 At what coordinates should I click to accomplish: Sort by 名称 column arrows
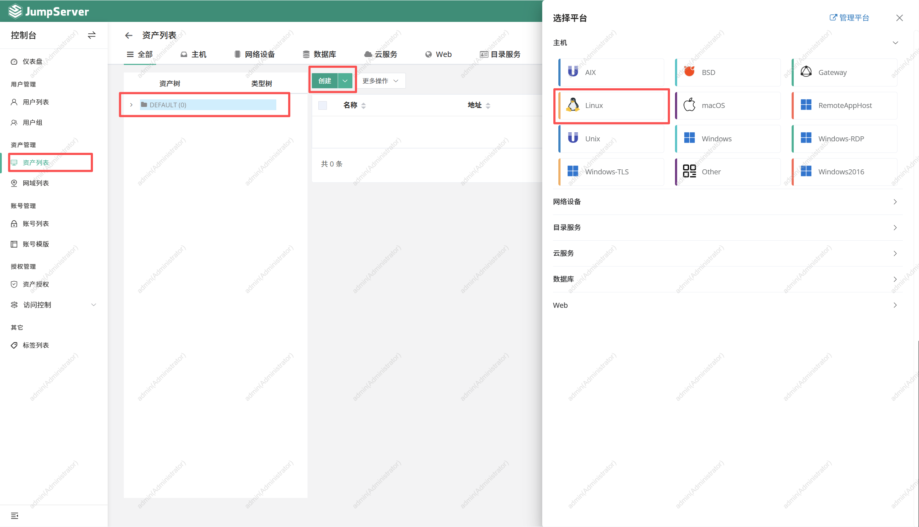[364, 105]
